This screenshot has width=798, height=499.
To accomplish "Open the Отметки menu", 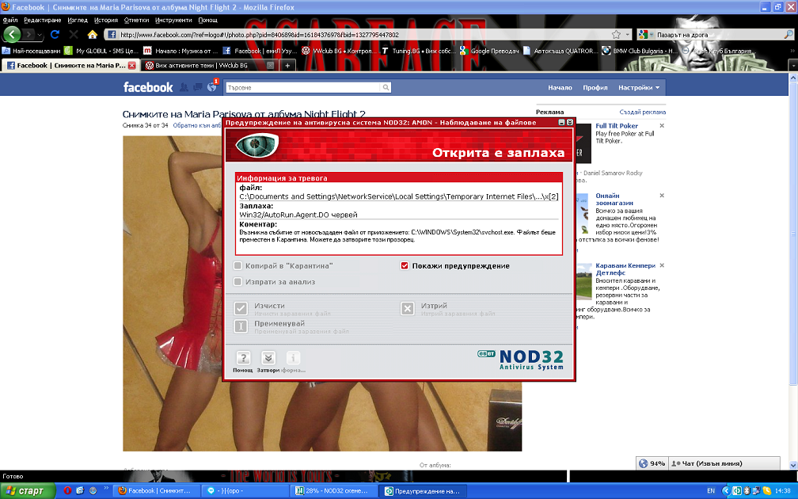I will (x=136, y=21).
